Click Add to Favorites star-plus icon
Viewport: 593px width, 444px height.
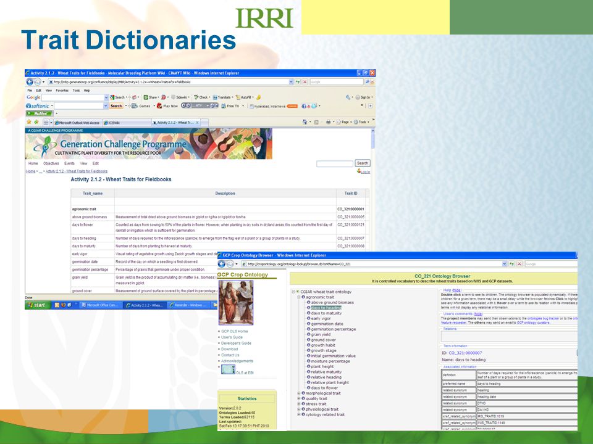[x=36, y=122]
